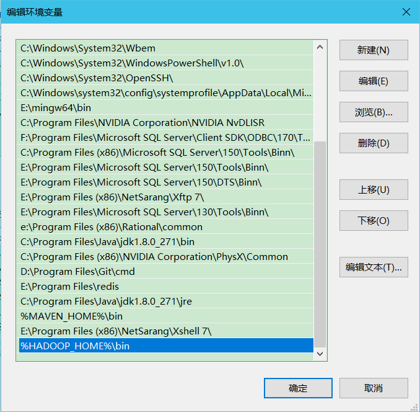Screen dimensions: 420x412
Task: Select SQL Server\130\Tools\Binn\ entry
Action: click(165, 212)
